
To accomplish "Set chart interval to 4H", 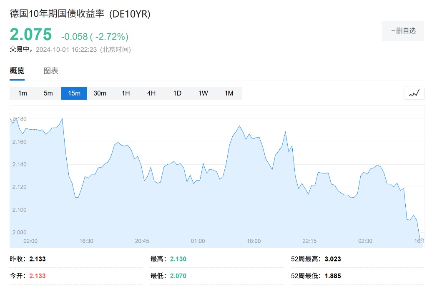I will pyautogui.click(x=151, y=93).
